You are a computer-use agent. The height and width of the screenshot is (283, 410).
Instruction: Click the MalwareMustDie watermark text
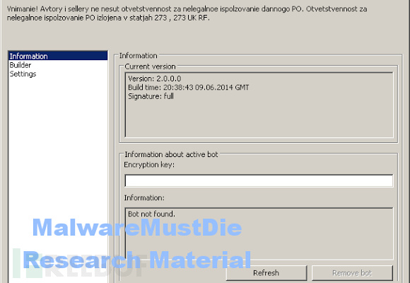pyautogui.click(x=137, y=227)
